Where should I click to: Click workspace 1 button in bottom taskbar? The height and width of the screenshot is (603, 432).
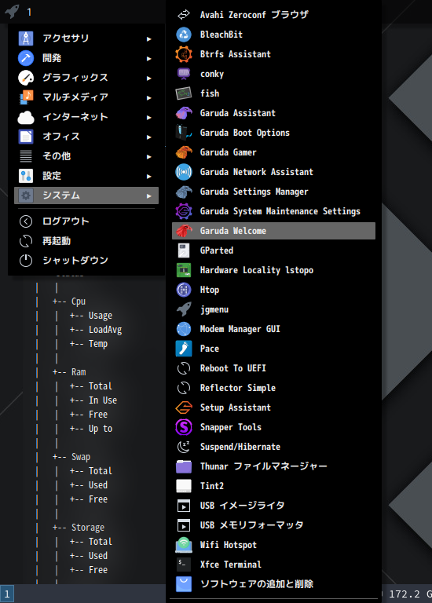click(7, 594)
